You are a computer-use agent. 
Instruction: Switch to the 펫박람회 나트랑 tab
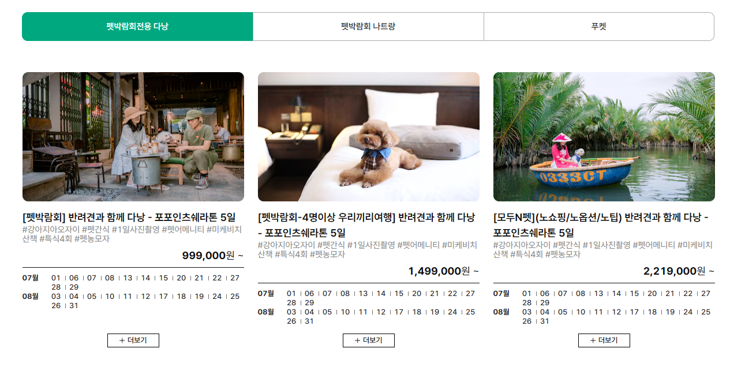(368, 27)
